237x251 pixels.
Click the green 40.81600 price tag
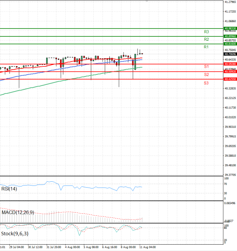click(230, 44)
